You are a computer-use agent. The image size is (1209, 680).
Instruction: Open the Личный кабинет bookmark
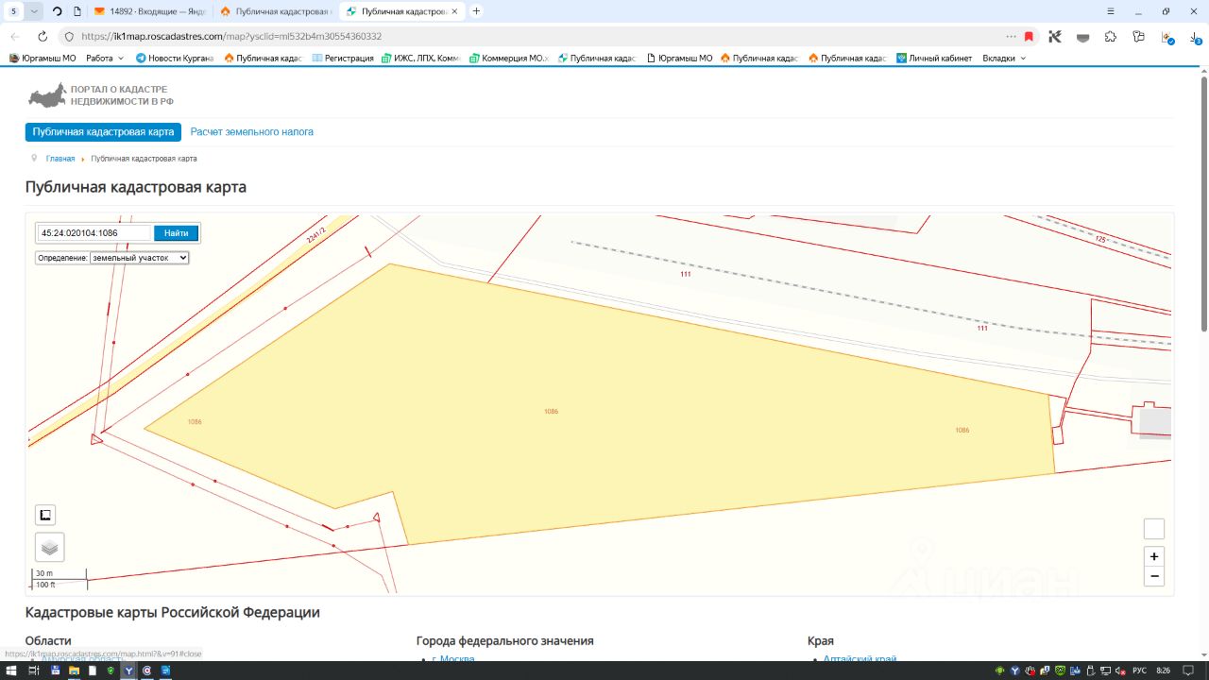(x=934, y=58)
